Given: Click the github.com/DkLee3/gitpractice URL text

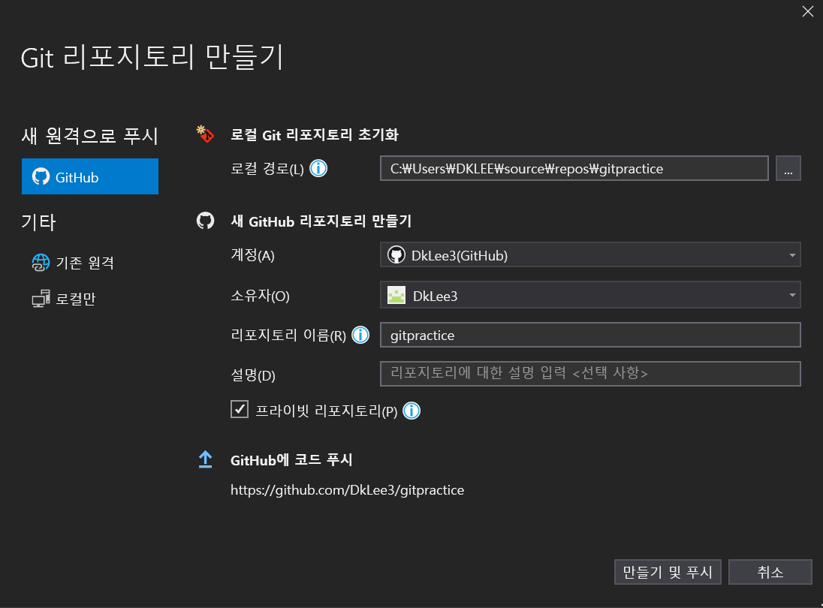Looking at the screenshot, I should coord(348,490).
